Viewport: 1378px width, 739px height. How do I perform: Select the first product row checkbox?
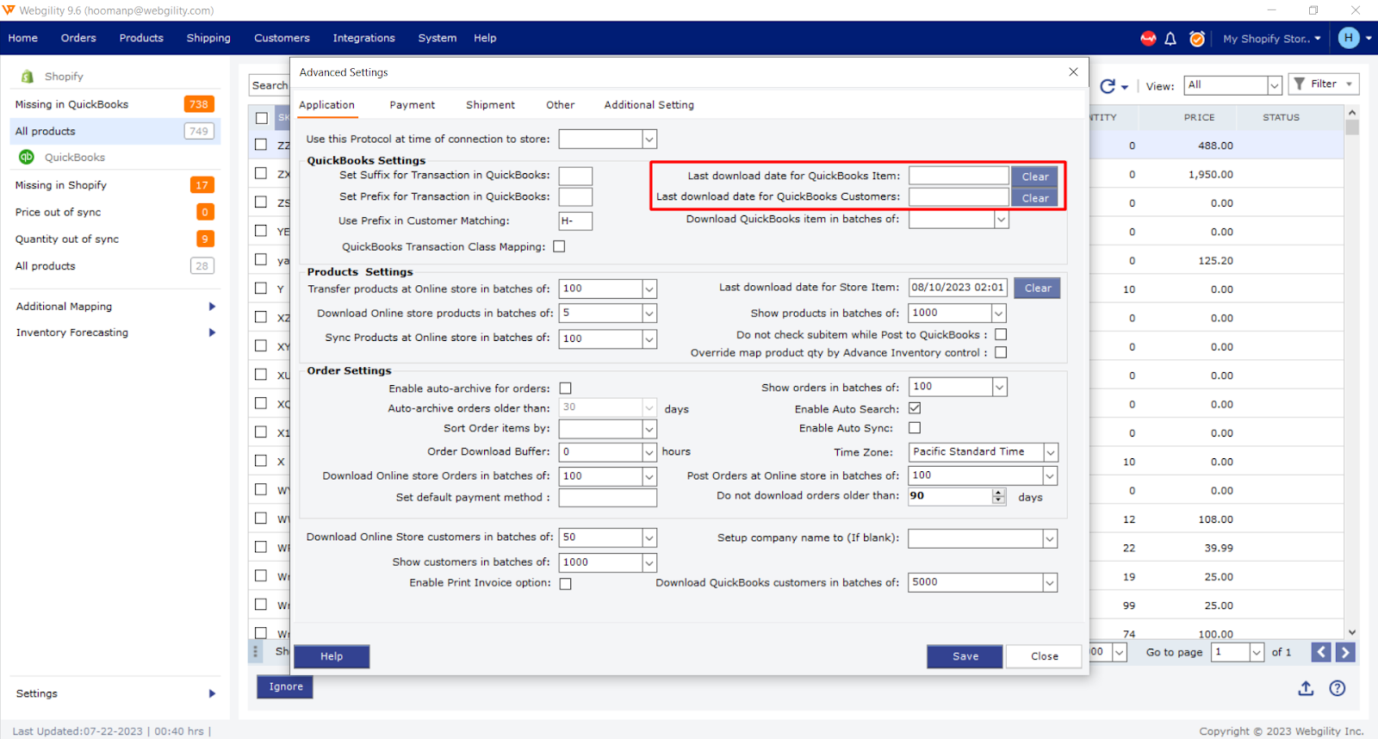[x=261, y=145]
